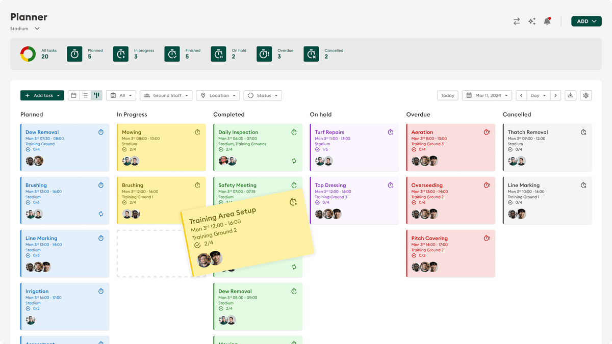Screen dimensions: 612x344
Task: Expand the Location filter dropdown
Action: point(218,95)
